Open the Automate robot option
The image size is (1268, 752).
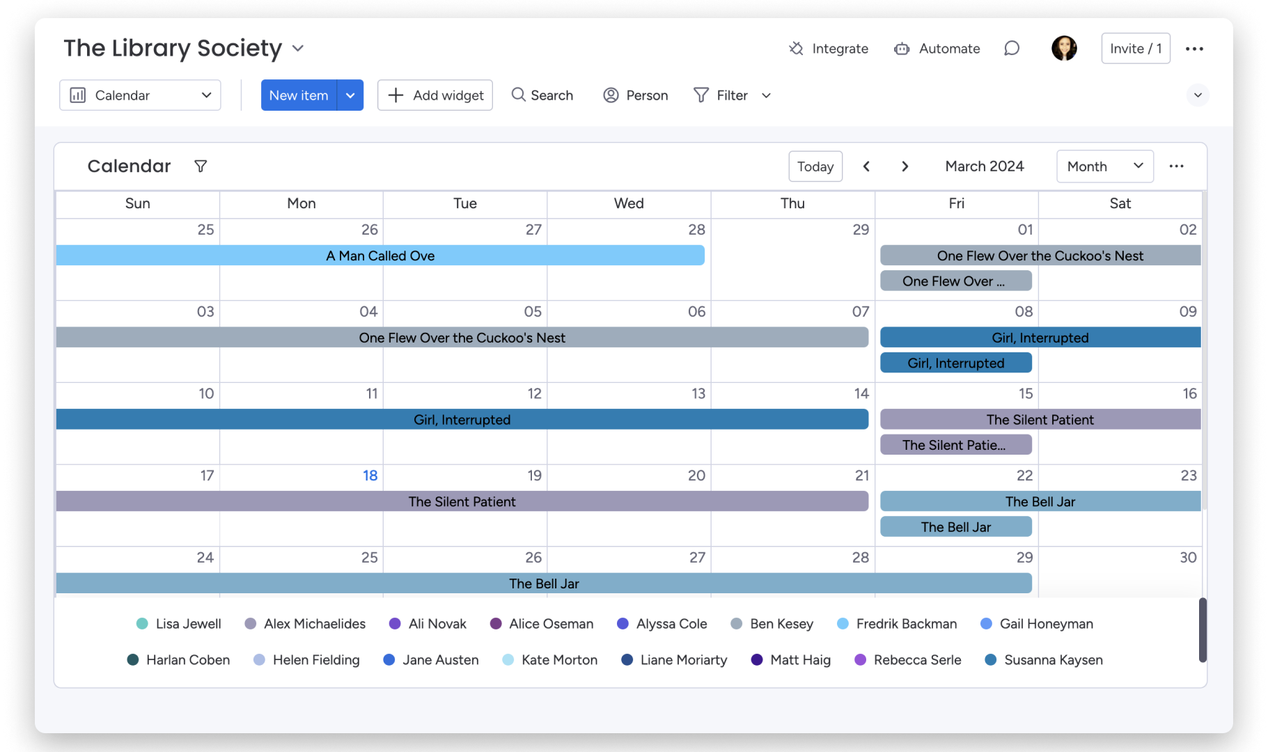pyautogui.click(x=937, y=49)
